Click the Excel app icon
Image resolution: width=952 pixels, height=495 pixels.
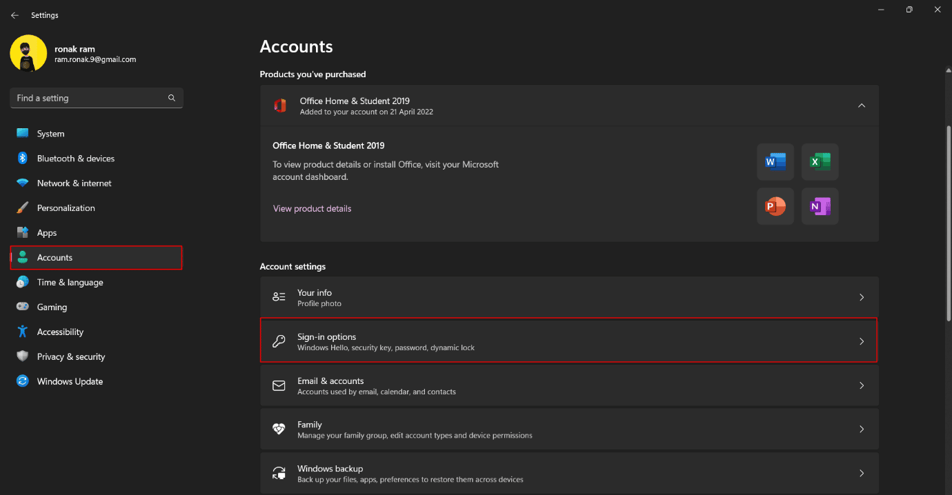[820, 161]
